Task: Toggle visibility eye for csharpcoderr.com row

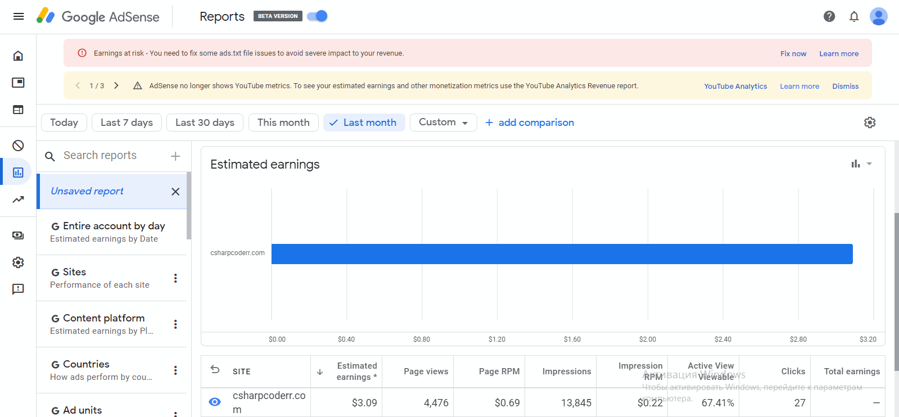Action: (x=215, y=402)
